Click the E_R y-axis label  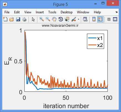pos(8,61)
